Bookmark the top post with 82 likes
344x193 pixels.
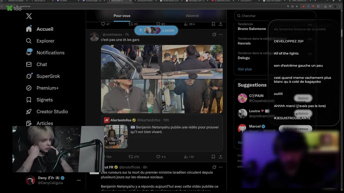click(213, 24)
